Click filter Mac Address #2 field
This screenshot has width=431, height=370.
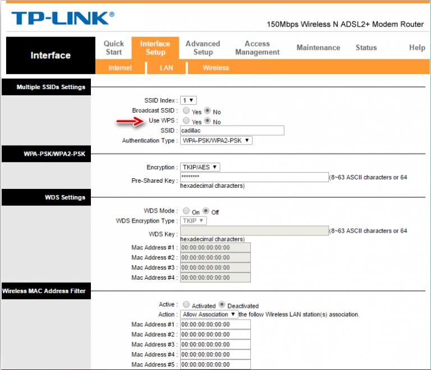pyautogui.click(x=215, y=334)
